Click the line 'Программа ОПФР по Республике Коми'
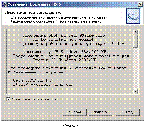This screenshot has height=129, width=145. (65, 35)
